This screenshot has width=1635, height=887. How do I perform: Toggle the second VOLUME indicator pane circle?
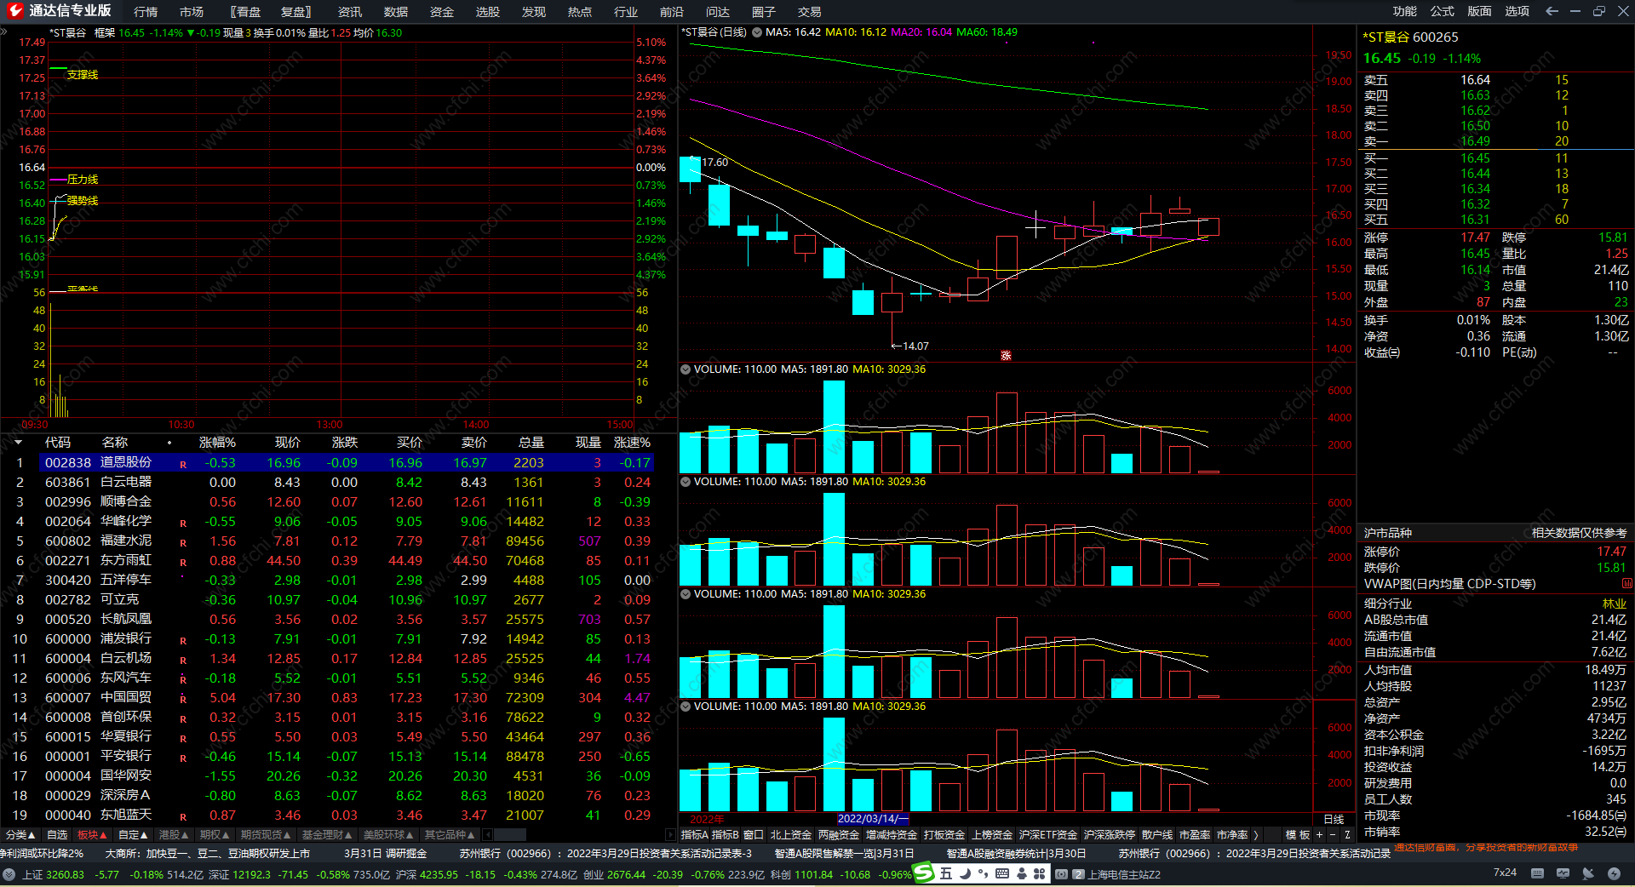click(685, 482)
